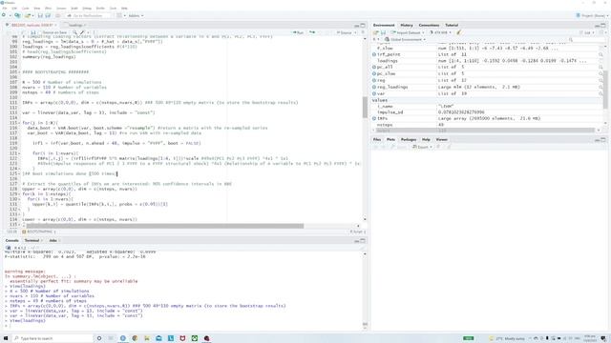Expand the reg_loadings object entry

(x=374, y=87)
